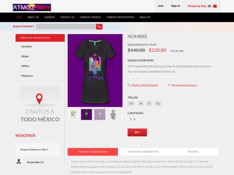Open the Cantidad quantity dropdown
This screenshot has width=234, height=175.
133,119
